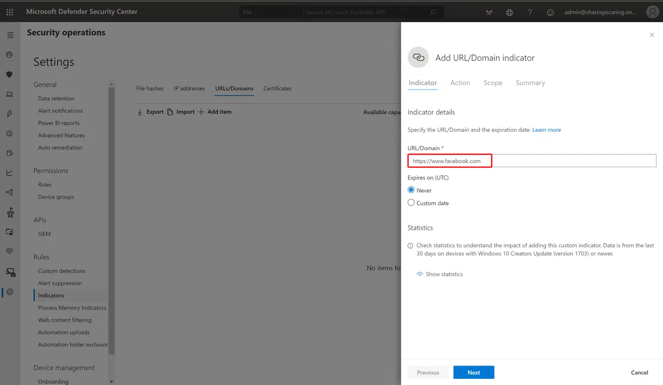Select the Custom date radio button

click(x=411, y=203)
